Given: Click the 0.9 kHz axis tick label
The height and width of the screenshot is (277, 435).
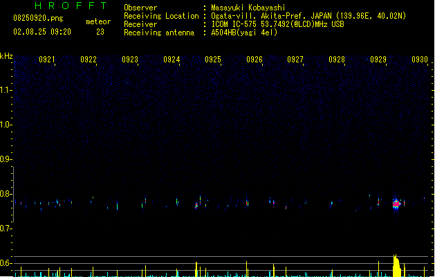Looking at the screenshot, I should point(6,159).
